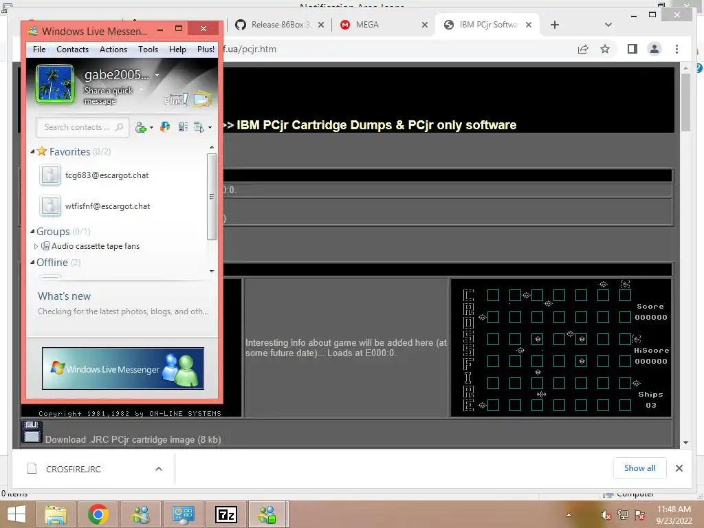This screenshot has height=528, width=704.
Task: Click the Windows Start button
Action: [x=16, y=514]
